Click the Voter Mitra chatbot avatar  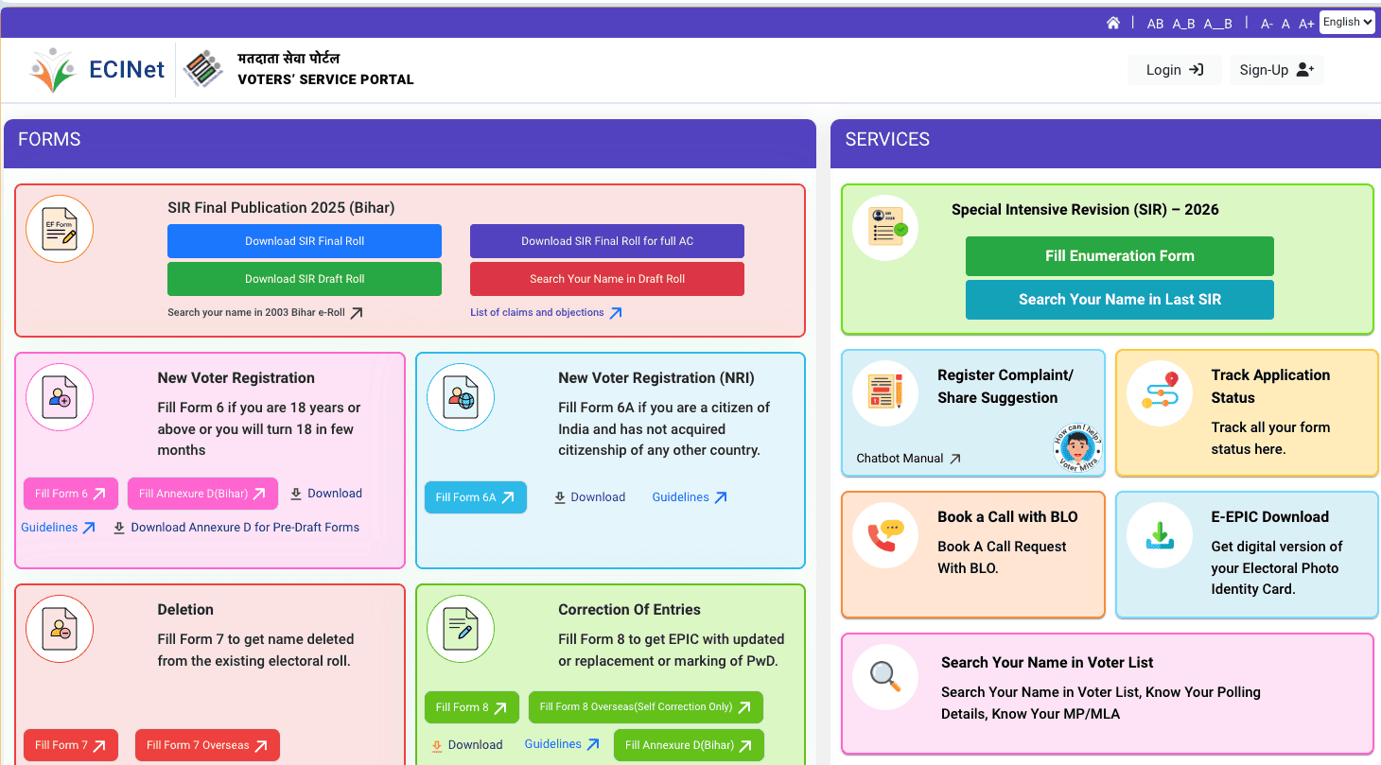tap(1077, 448)
